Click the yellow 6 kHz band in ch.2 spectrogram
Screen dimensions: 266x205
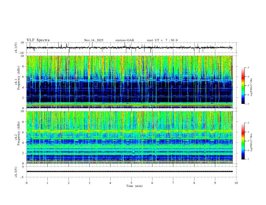[129, 131]
